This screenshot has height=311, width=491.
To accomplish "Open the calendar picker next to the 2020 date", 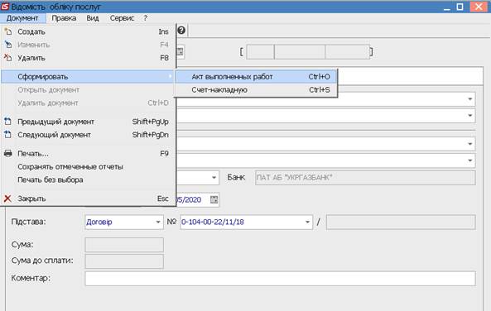I will click(x=214, y=199).
